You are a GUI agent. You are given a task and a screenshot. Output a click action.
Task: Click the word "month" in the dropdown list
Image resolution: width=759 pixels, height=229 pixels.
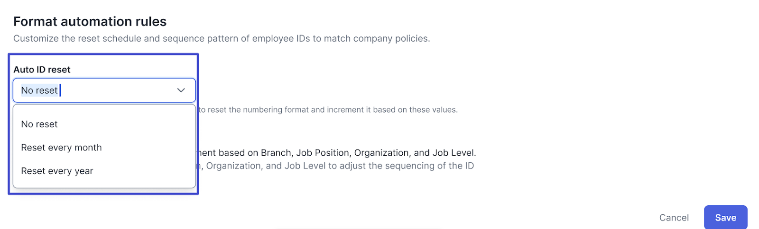(x=88, y=148)
